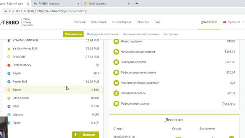The height and width of the screenshot is (138, 245).
Task: Select the Настройки sub-tab
Action: pyautogui.click(x=171, y=34)
